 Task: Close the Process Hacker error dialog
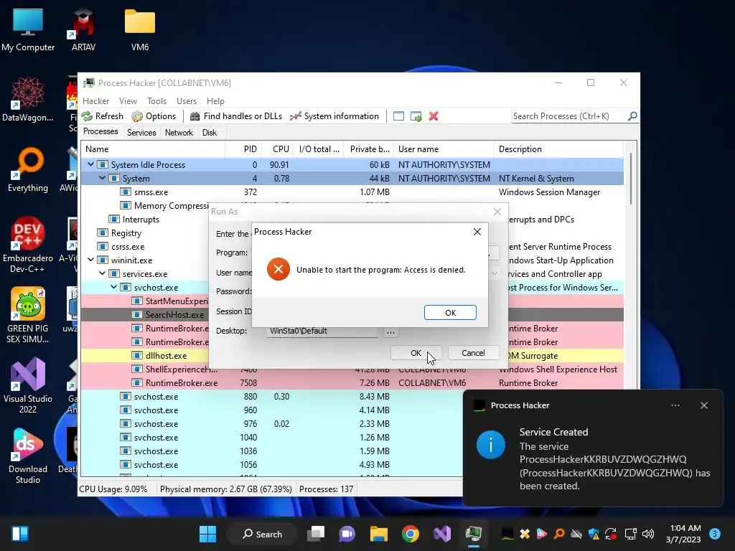click(x=477, y=232)
